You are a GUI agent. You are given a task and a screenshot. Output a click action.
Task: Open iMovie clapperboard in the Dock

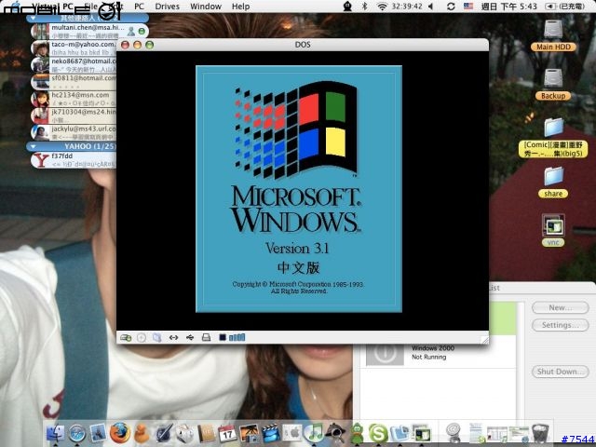coord(271,433)
